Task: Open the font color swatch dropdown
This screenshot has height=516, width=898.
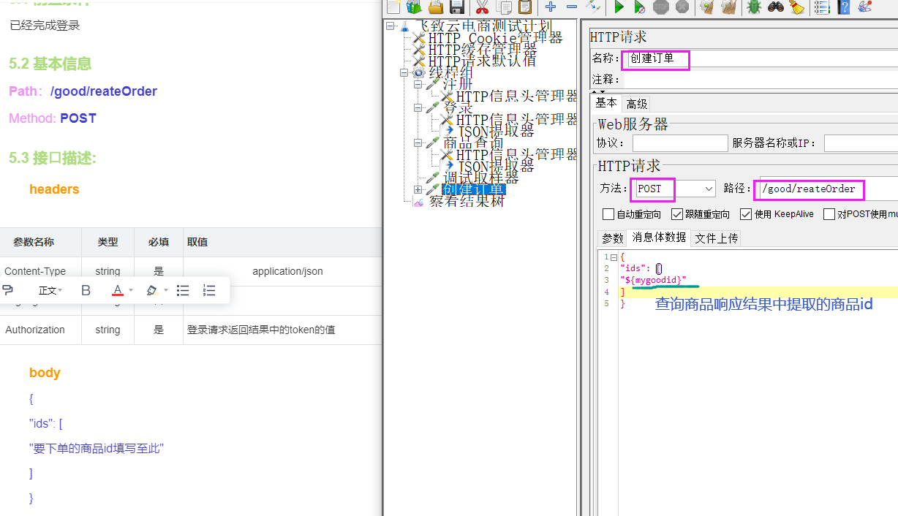Action: [x=129, y=290]
